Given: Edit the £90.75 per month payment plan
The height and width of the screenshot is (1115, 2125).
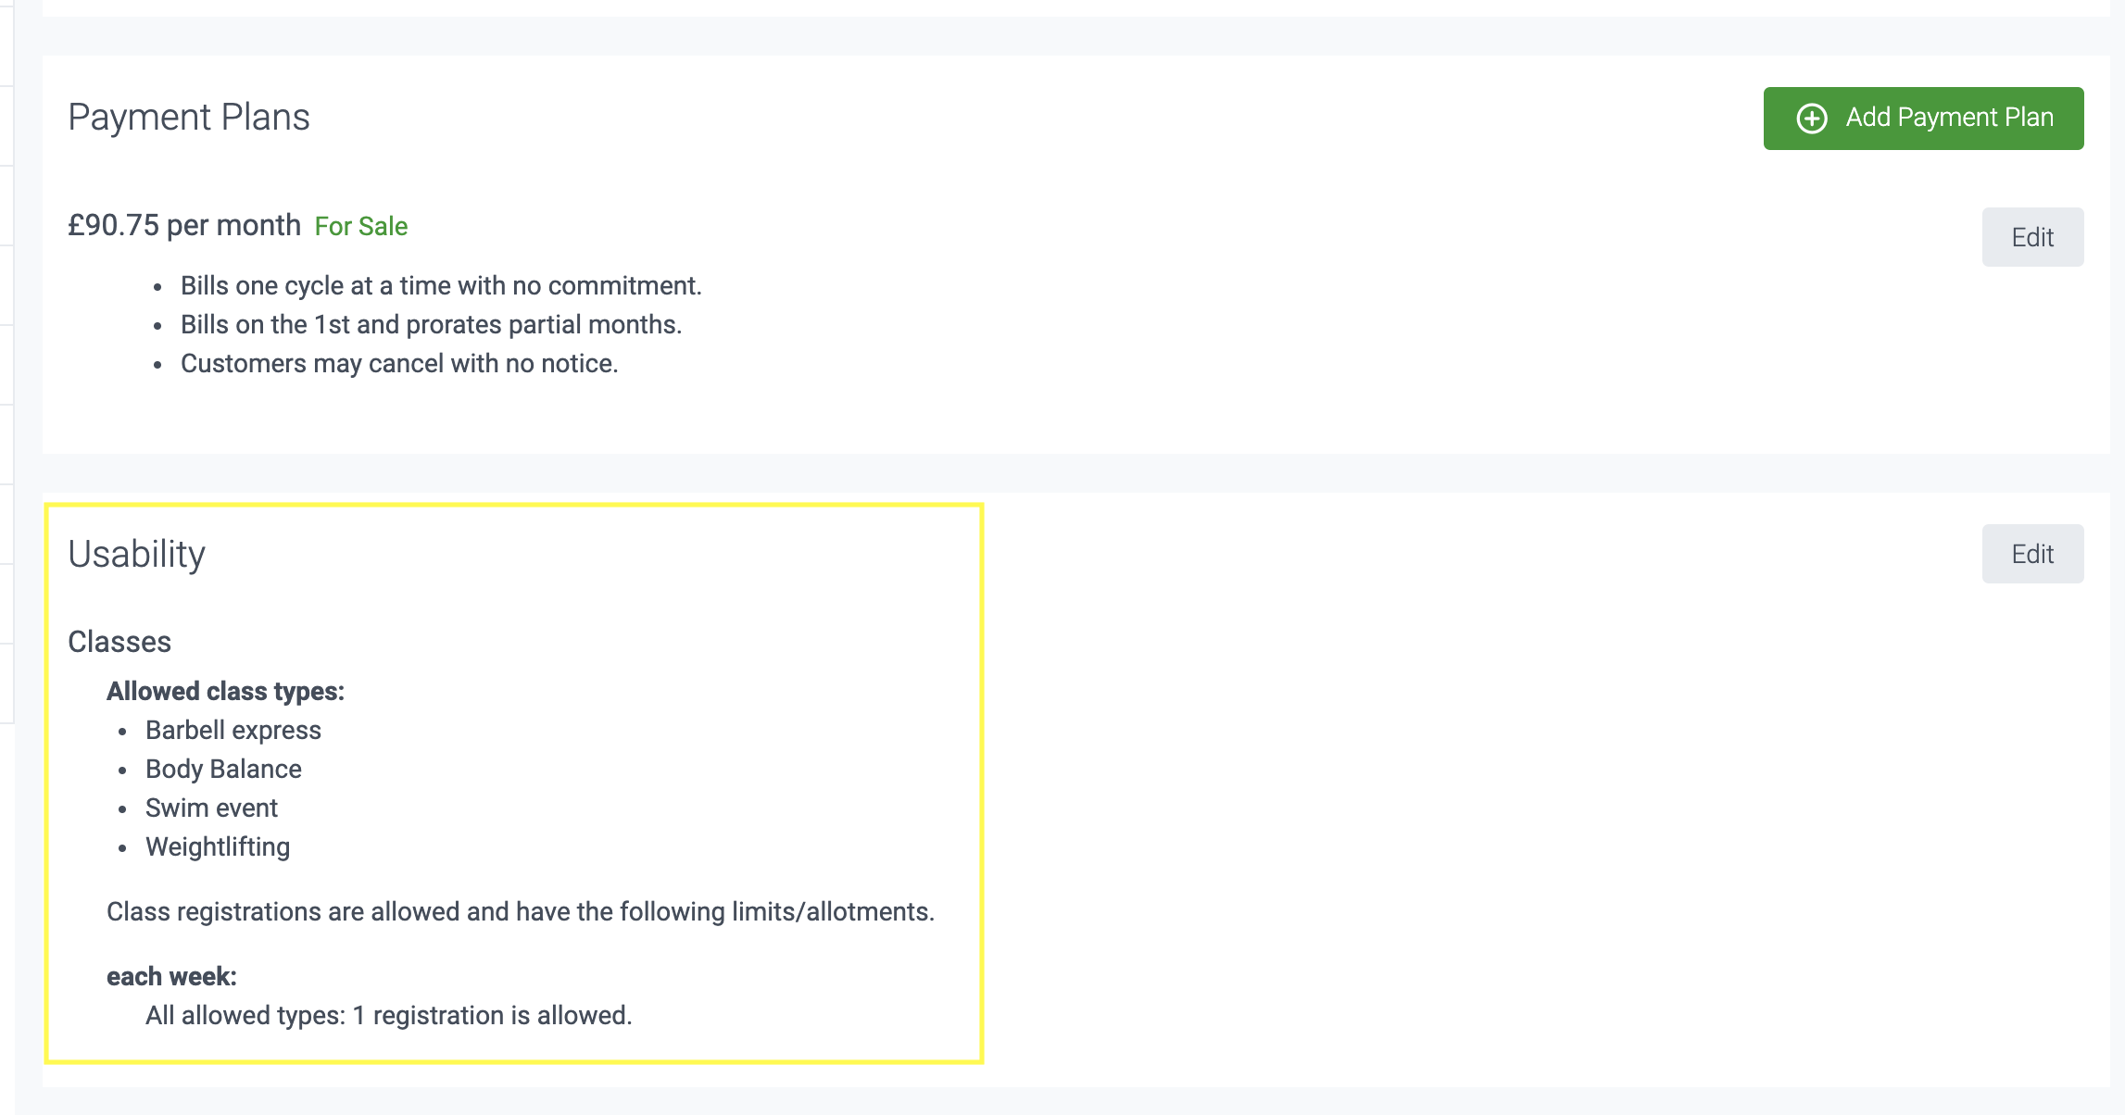Looking at the screenshot, I should 2032,237.
